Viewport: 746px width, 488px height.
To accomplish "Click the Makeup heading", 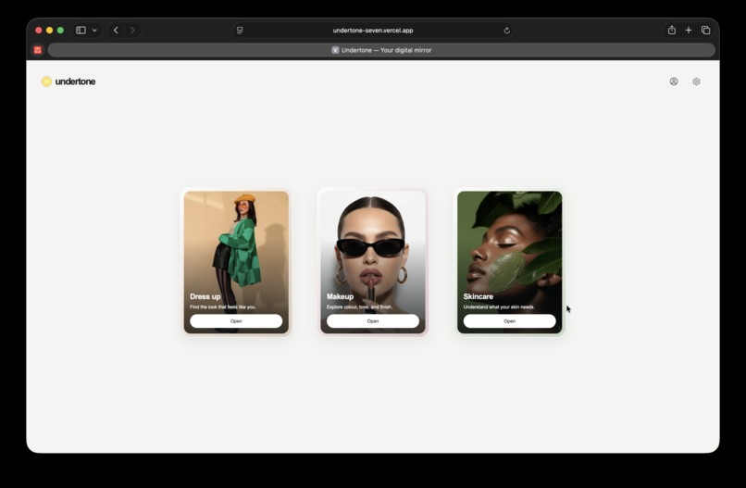I will click(x=341, y=296).
